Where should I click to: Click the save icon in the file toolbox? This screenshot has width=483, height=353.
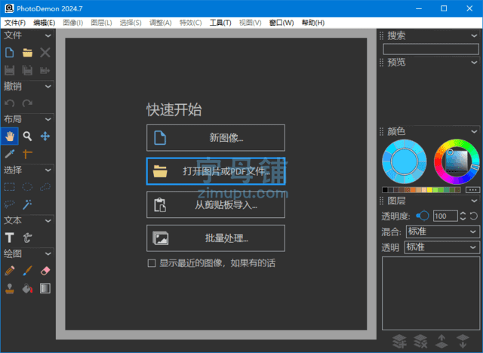10,70
